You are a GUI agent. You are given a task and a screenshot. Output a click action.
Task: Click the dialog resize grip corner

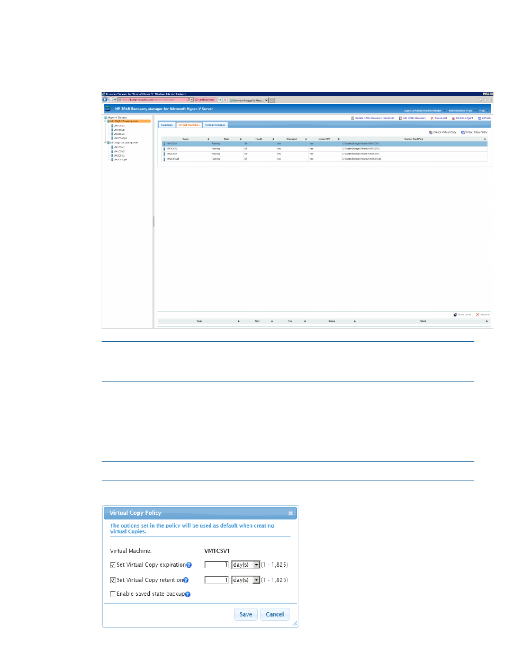[295, 623]
